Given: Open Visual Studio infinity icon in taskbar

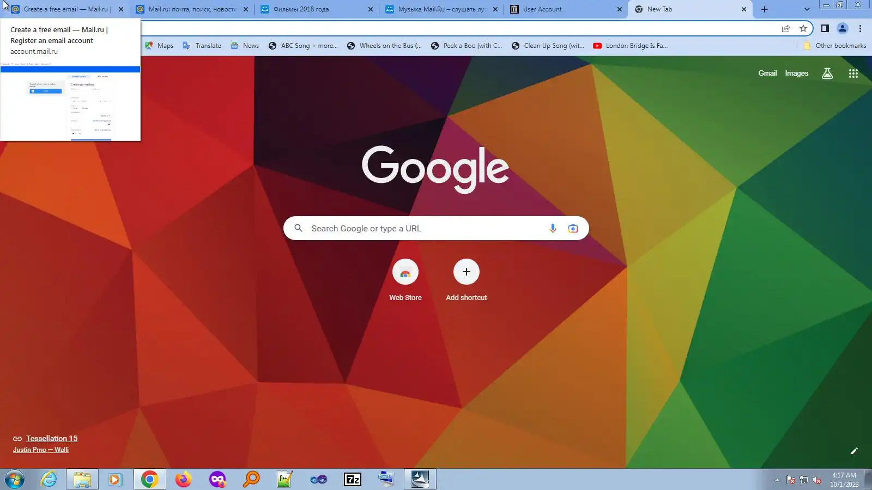Looking at the screenshot, I should click(318, 480).
